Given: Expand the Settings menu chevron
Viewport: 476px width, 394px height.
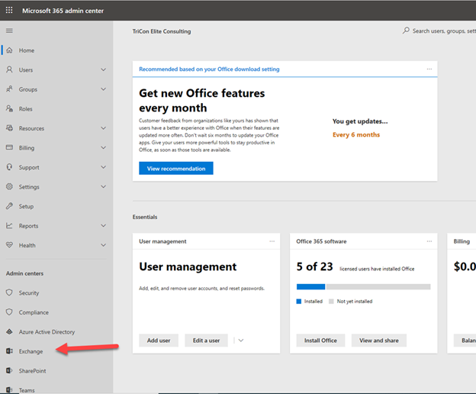Looking at the screenshot, I should tap(104, 186).
